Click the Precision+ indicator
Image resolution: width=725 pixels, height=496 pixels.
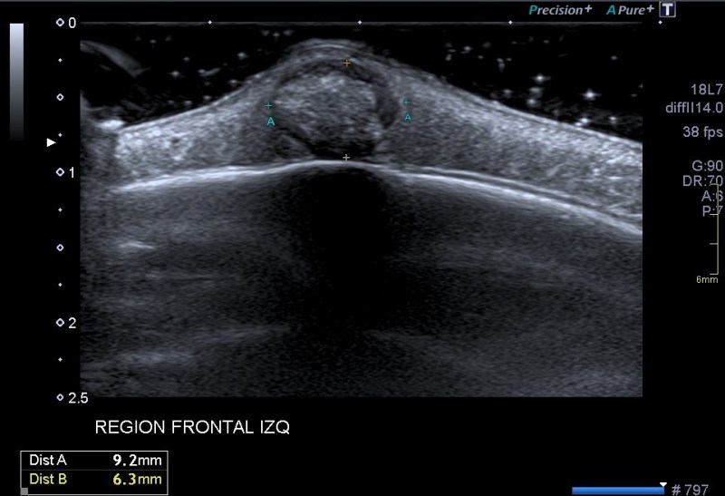[x=561, y=9]
